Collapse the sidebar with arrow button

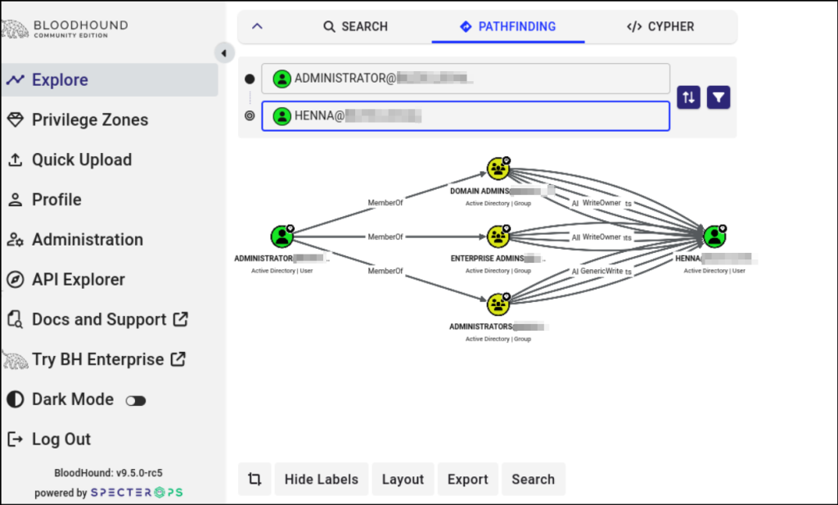tap(224, 53)
